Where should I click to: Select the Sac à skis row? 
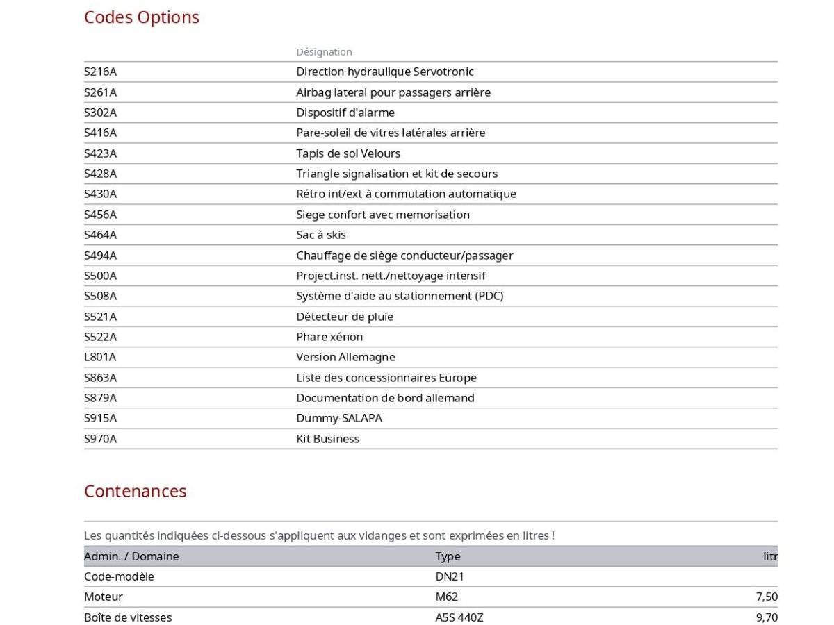pos(431,235)
